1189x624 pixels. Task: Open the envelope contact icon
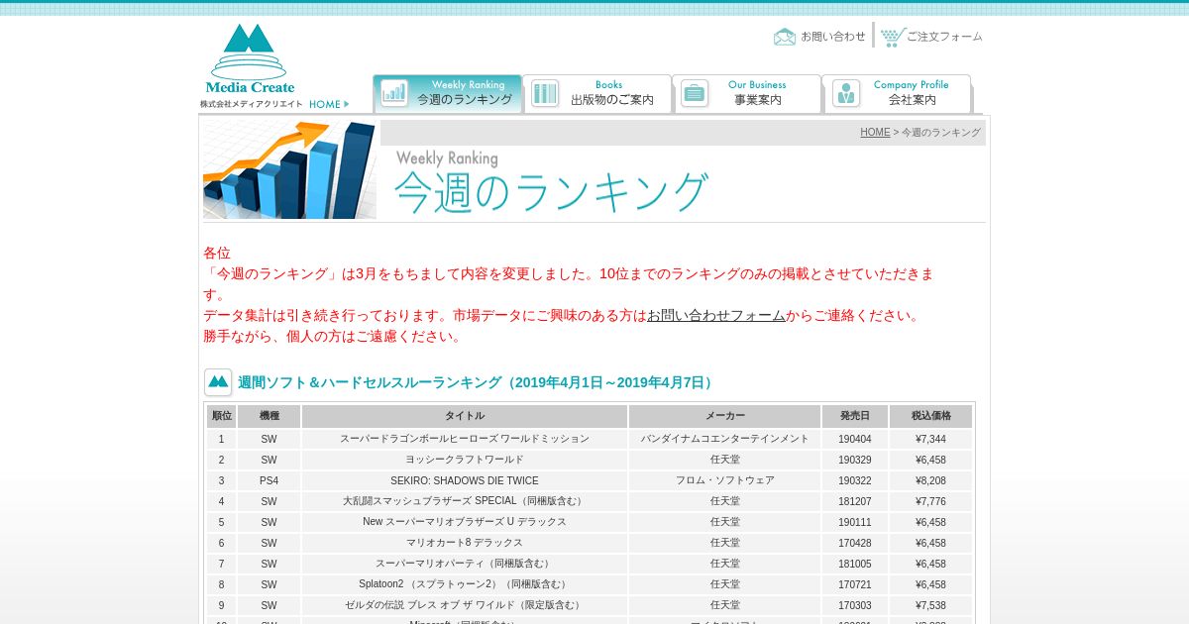(785, 37)
